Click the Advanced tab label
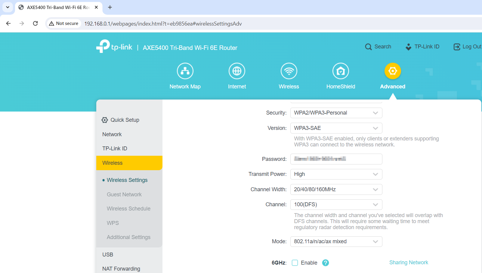 (393, 87)
